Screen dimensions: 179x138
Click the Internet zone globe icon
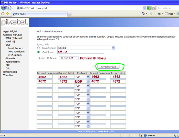point(145,135)
